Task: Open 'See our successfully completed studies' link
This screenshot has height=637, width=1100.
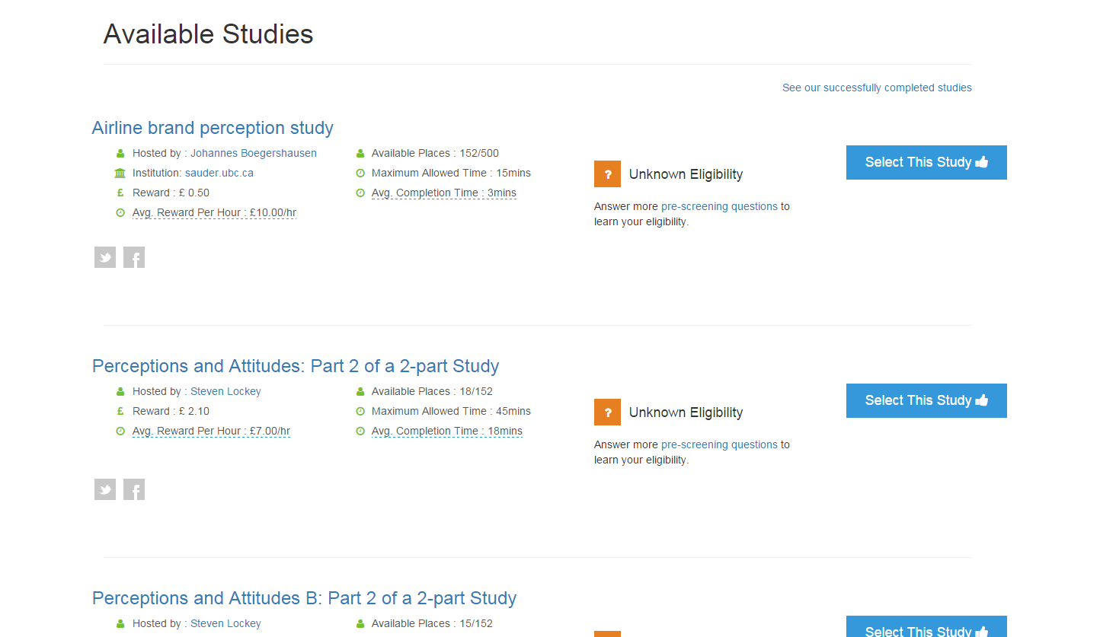Action: [877, 88]
